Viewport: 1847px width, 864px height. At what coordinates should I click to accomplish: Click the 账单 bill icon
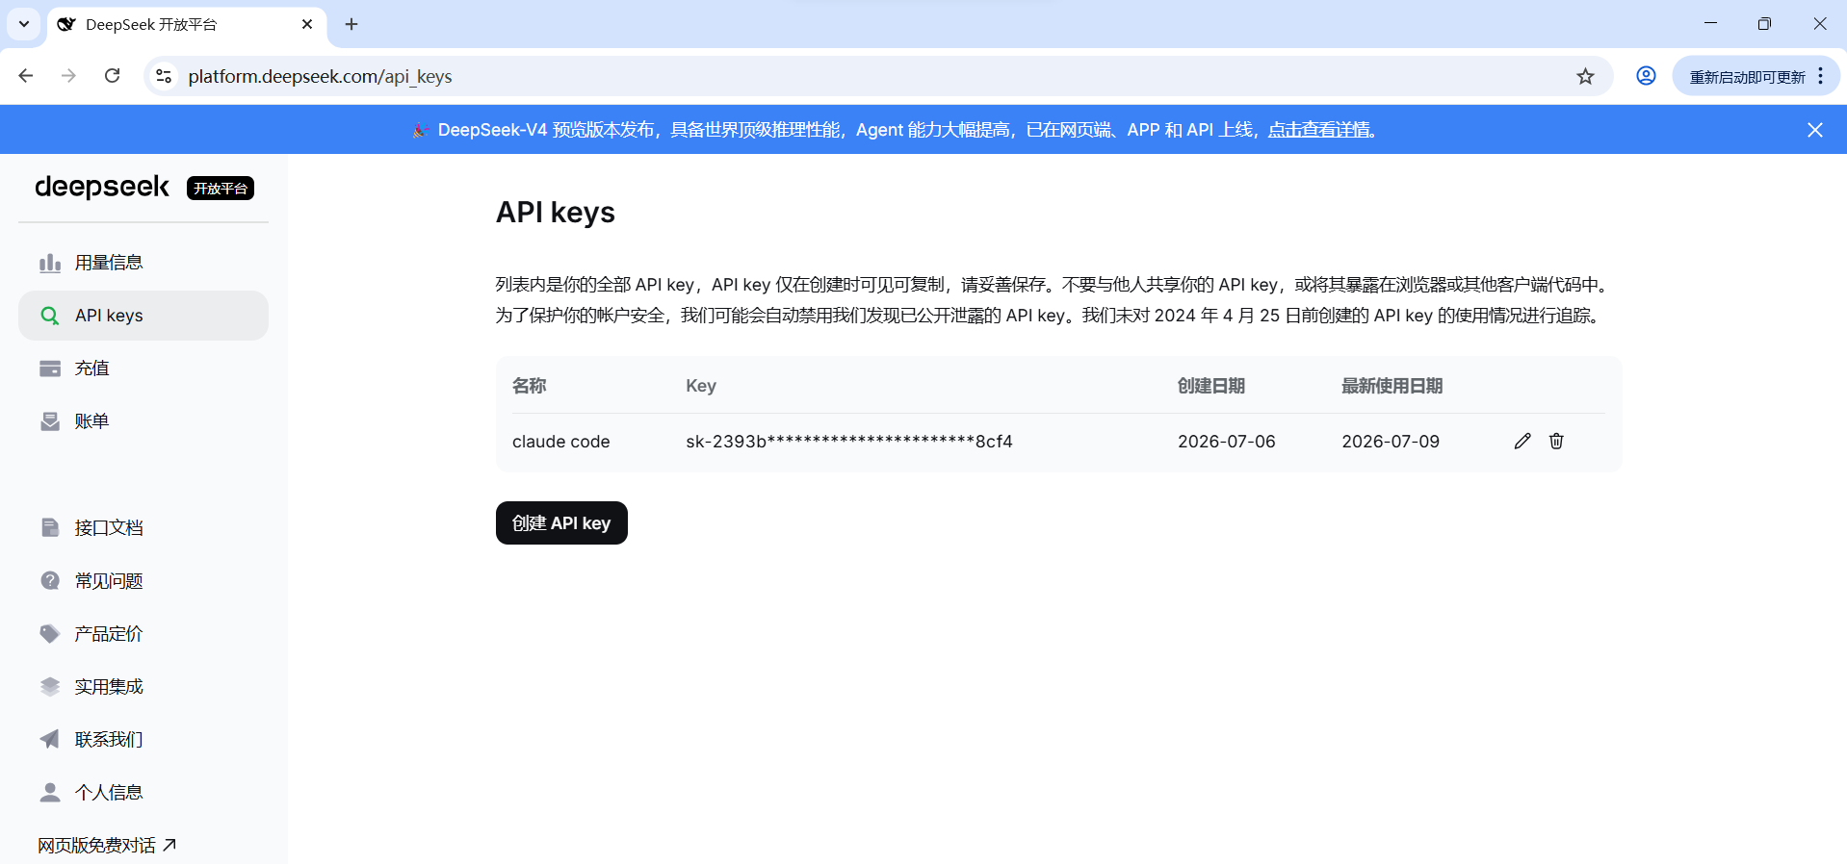pyautogui.click(x=50, y=421)
